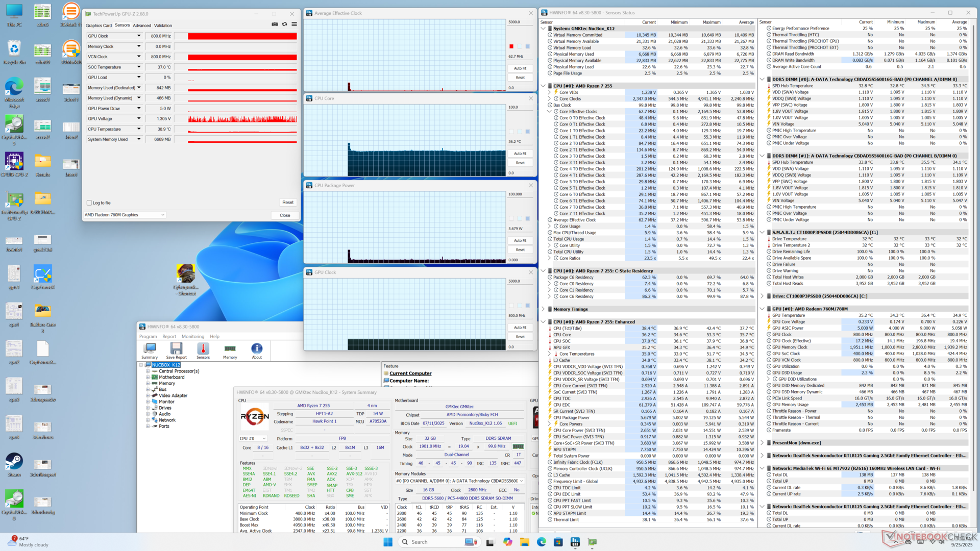Click Auto Fit in CPU Package Power graph
Viewport: 980px width, 551px height.
click(x=520, y=240)
